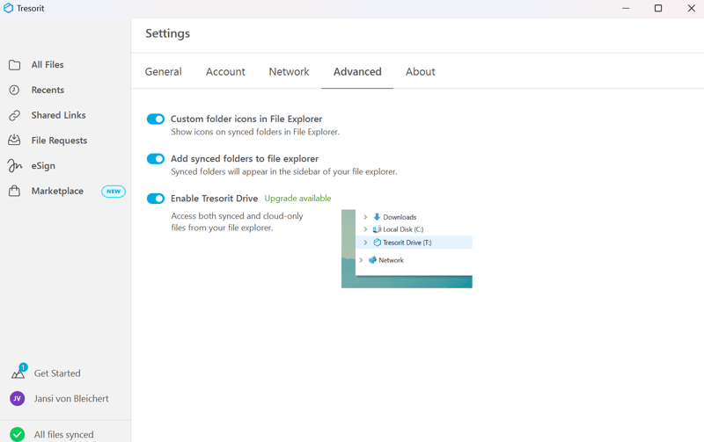
Task: Open the About tab
Action: pyautogui.click(x=421, y=72)
